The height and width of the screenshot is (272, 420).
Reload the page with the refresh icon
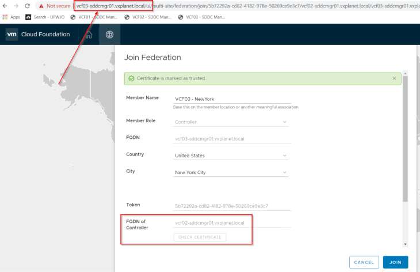(27, 6)
